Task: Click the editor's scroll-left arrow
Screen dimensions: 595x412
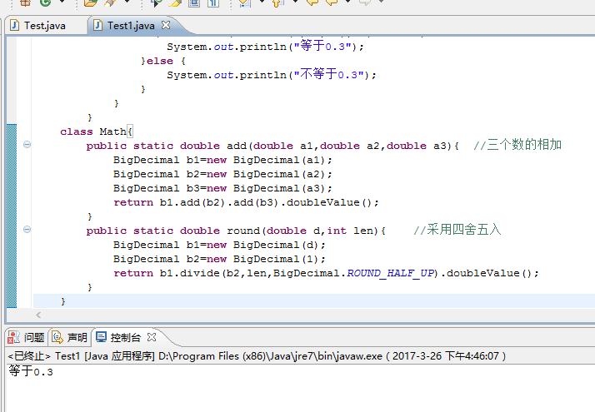Action: point(38,315)
